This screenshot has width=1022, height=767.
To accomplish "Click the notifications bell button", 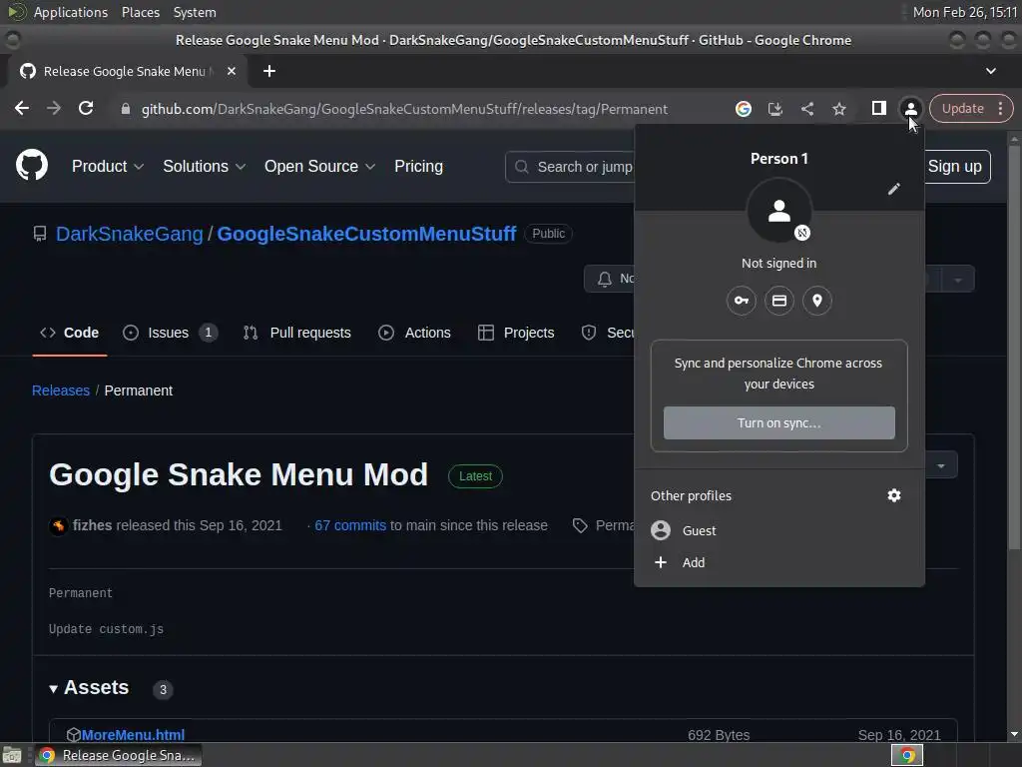I will [610, 280].
